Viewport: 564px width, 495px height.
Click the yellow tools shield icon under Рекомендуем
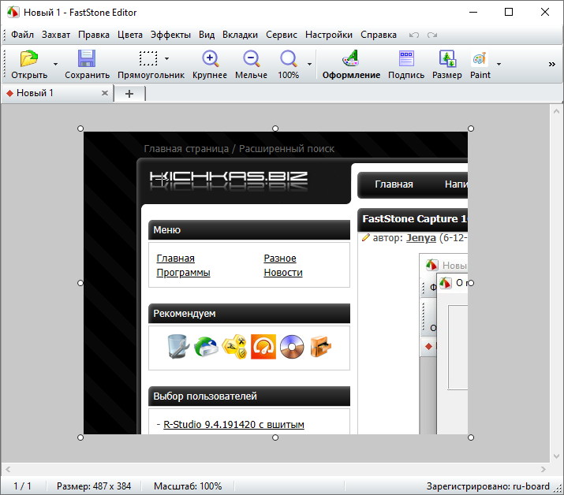coord(234,347)
